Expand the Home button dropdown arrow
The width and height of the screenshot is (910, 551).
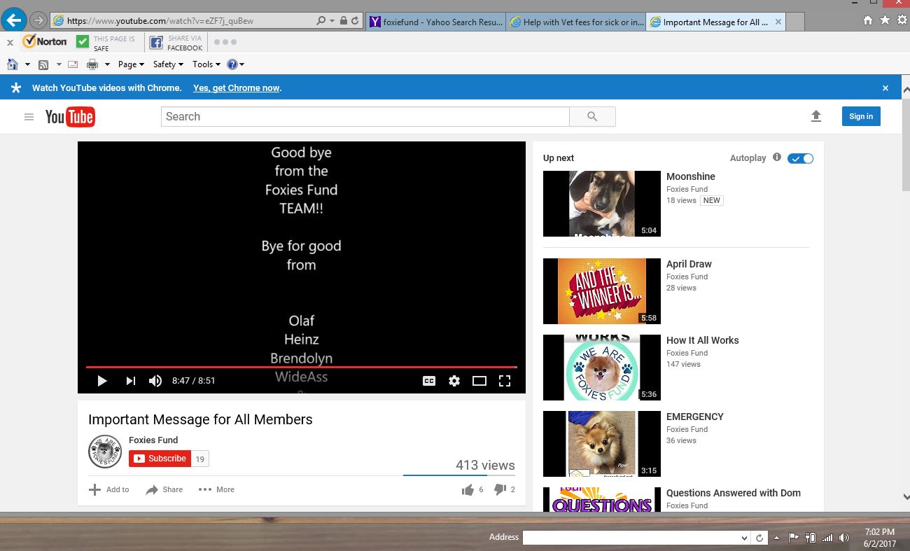click(27, 64)
